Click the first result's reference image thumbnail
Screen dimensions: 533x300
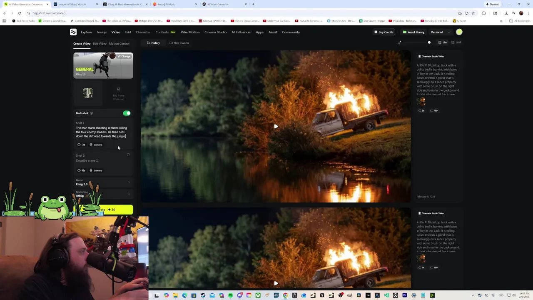[x=421, y=101]
